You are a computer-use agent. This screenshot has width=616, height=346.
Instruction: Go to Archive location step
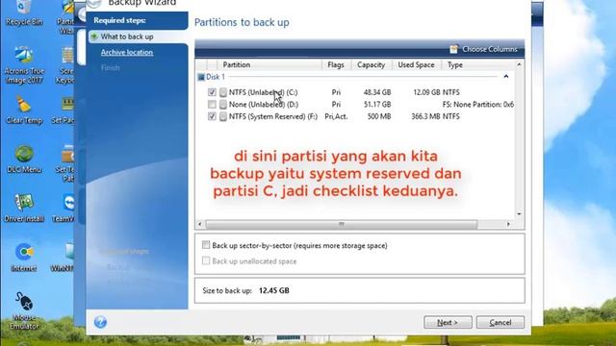point(126,52)
